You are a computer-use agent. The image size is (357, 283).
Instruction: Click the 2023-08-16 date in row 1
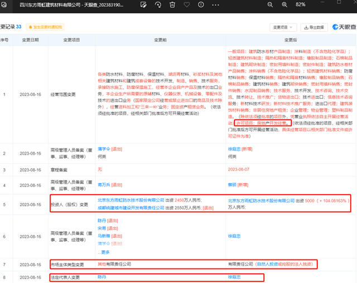coord(30,94)
